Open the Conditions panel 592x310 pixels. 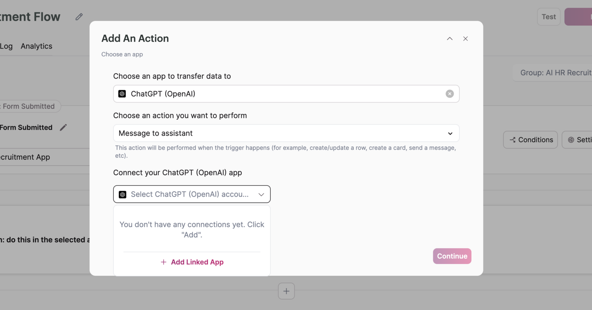(x=530, y=140)
